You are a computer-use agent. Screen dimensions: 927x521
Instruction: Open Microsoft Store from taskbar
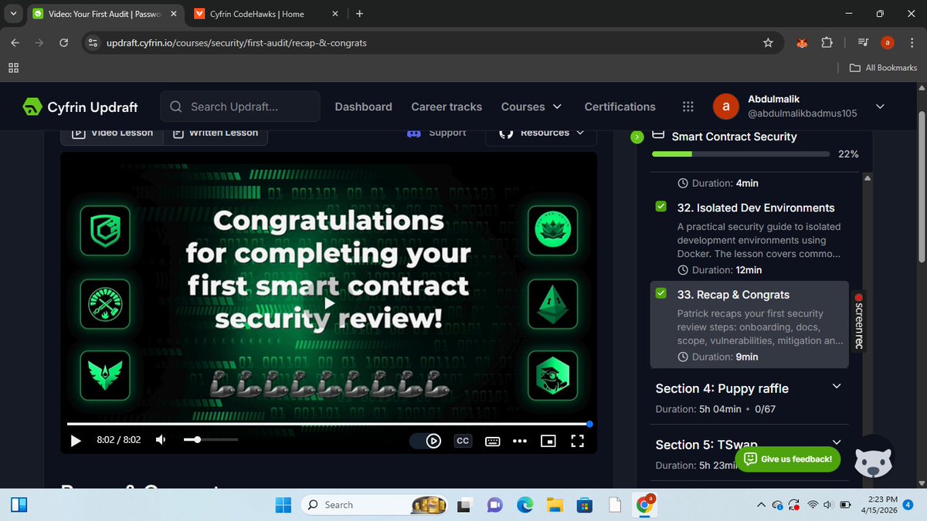(x=585, y=505)
